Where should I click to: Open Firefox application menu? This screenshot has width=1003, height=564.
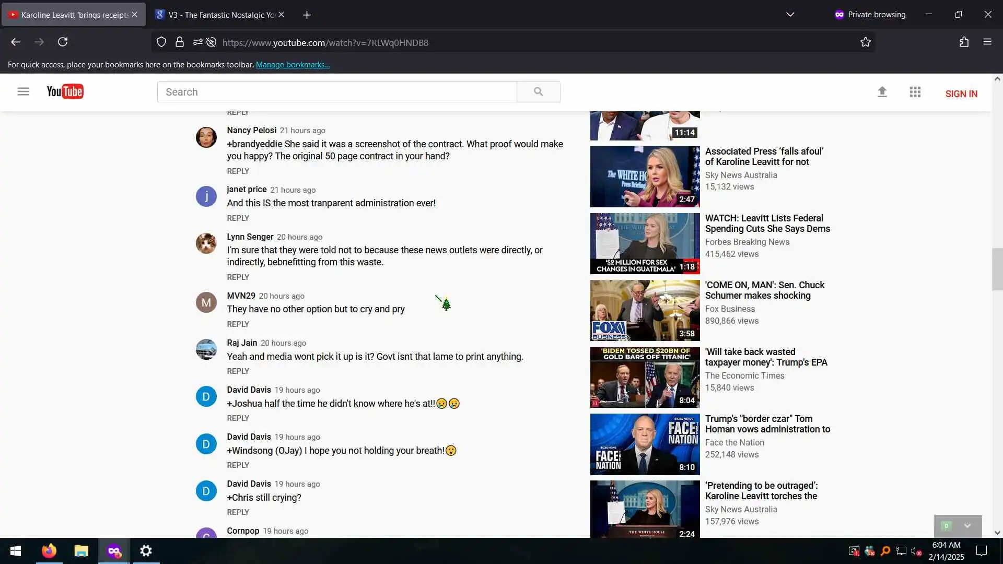(x=987, y=42)
